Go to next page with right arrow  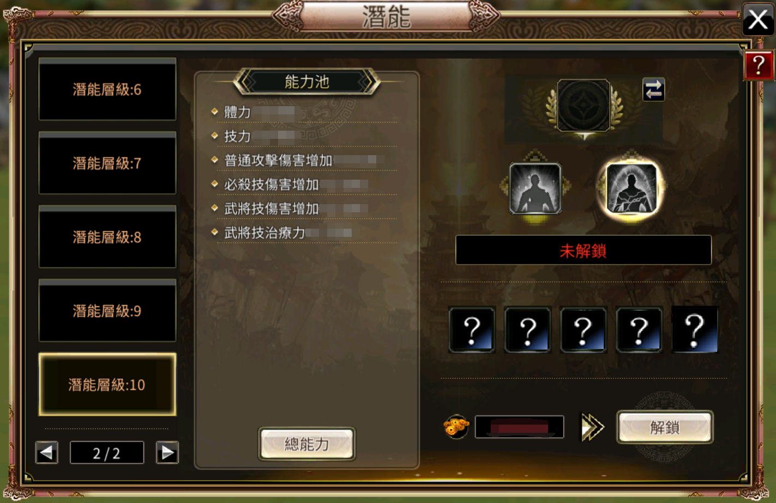(x=167, y=452)
